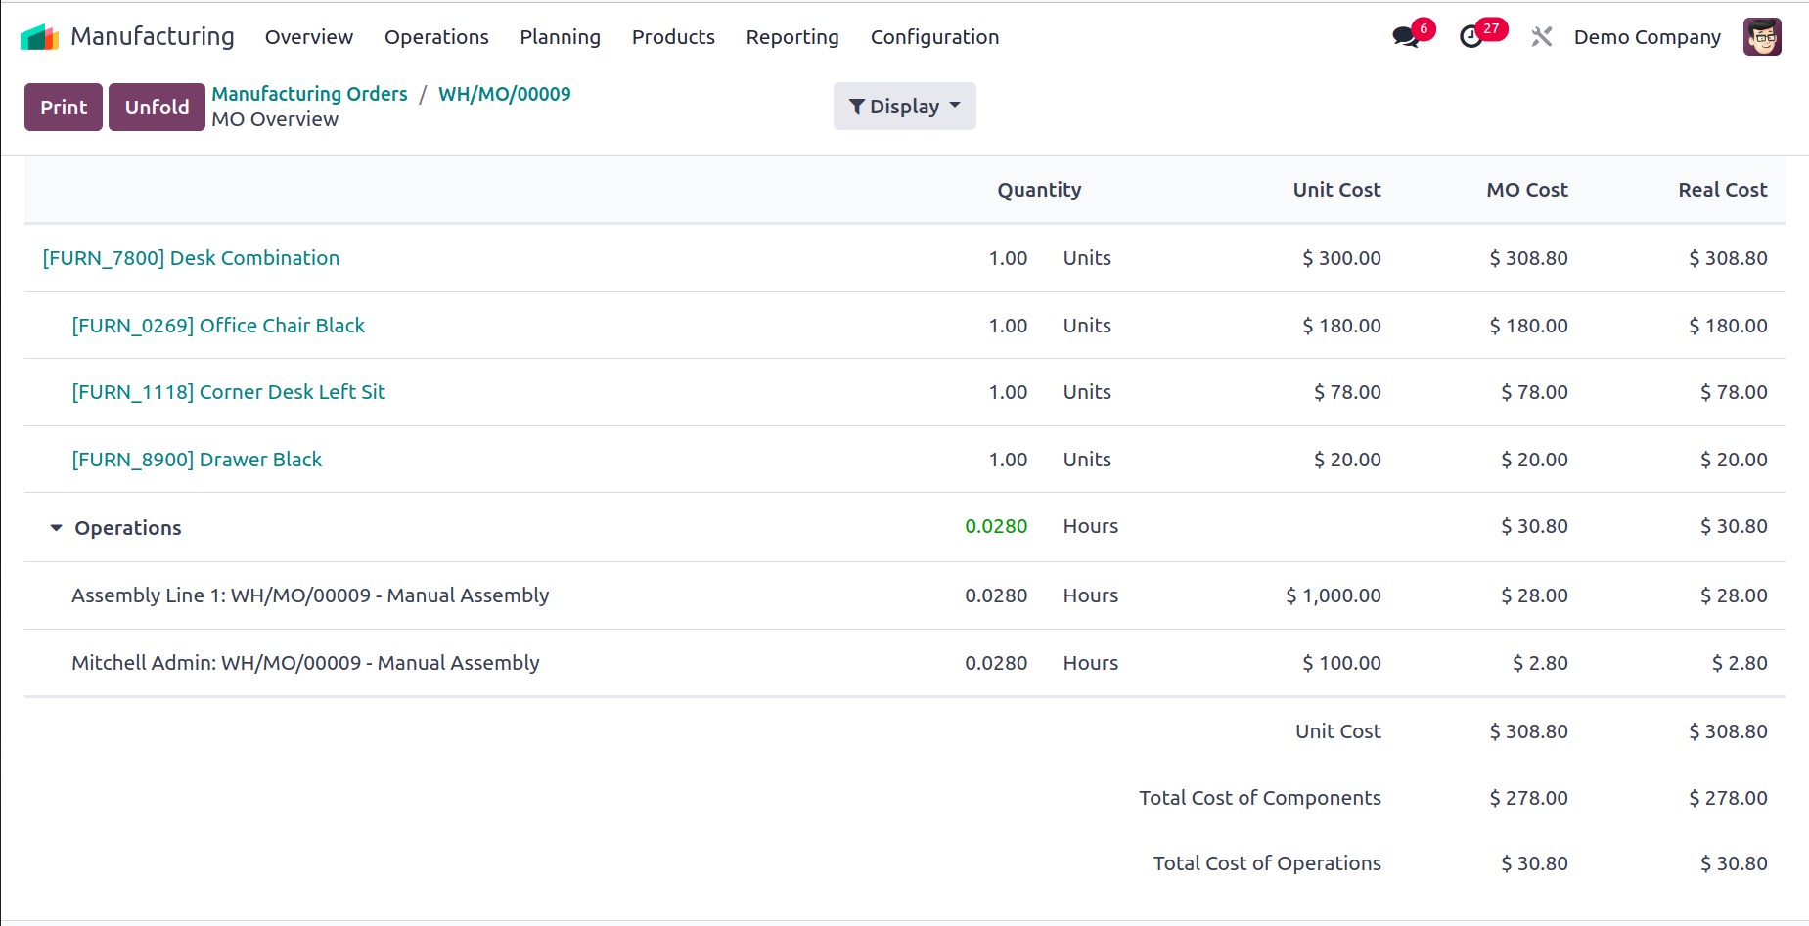Click the Unit Cost column header
Screen dimensions: 1809x926
point(1336,190)
